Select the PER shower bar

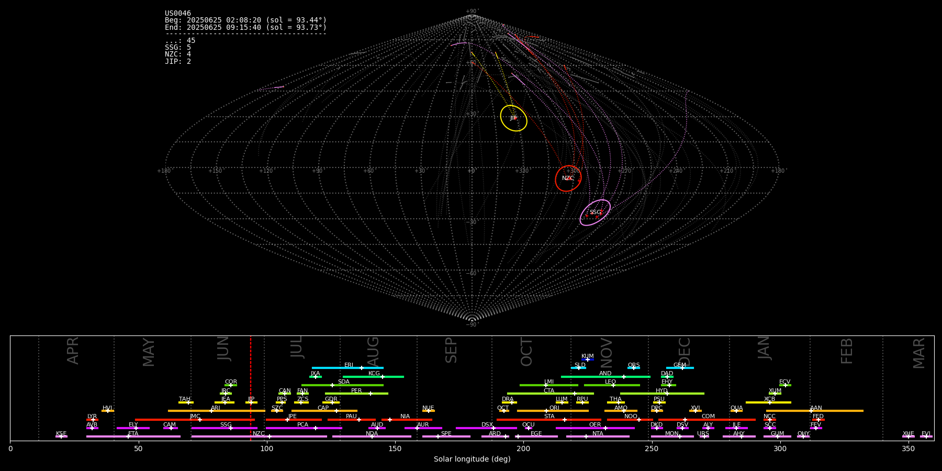click(x=356, y=394)
